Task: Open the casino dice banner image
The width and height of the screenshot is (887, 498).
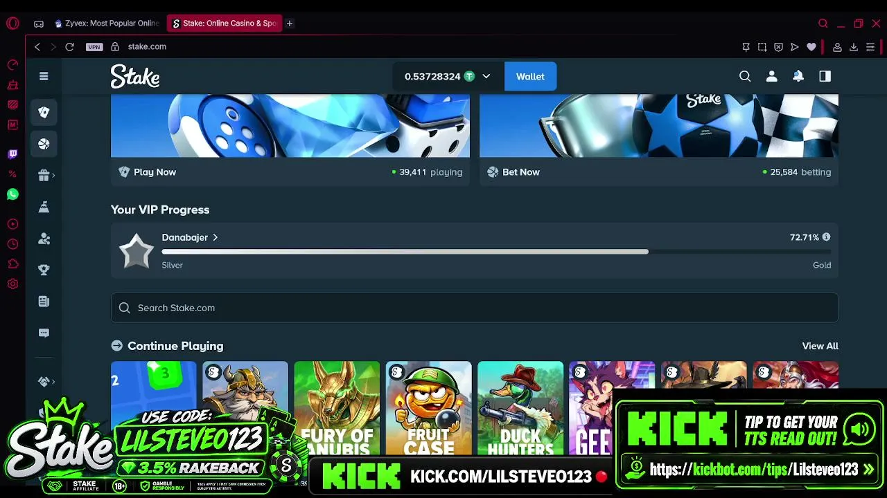Action: point(290,126)
